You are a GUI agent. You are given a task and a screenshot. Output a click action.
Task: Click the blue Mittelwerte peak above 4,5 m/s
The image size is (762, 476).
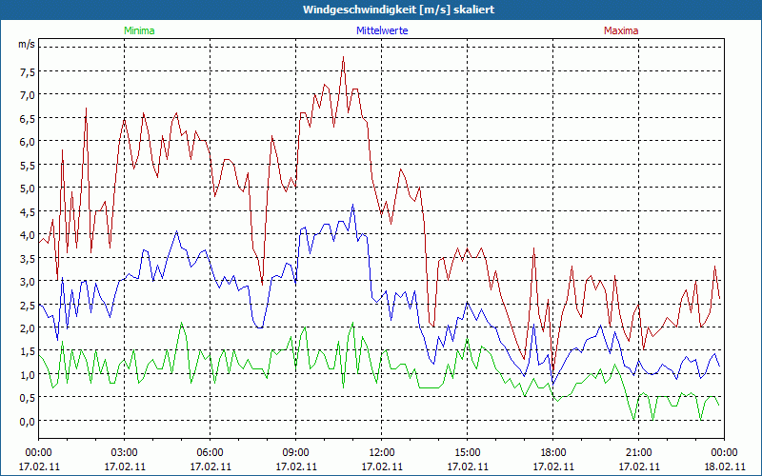[353, 205]
